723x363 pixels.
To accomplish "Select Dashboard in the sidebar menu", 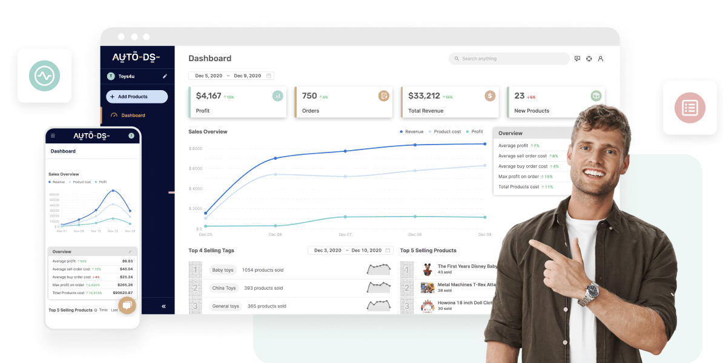I will tap(133, 115).
